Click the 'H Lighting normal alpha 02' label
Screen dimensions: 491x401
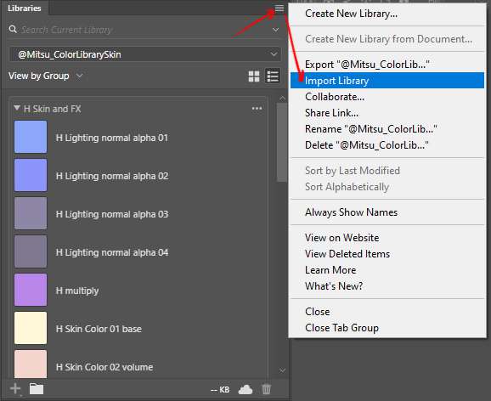[112, 176]
